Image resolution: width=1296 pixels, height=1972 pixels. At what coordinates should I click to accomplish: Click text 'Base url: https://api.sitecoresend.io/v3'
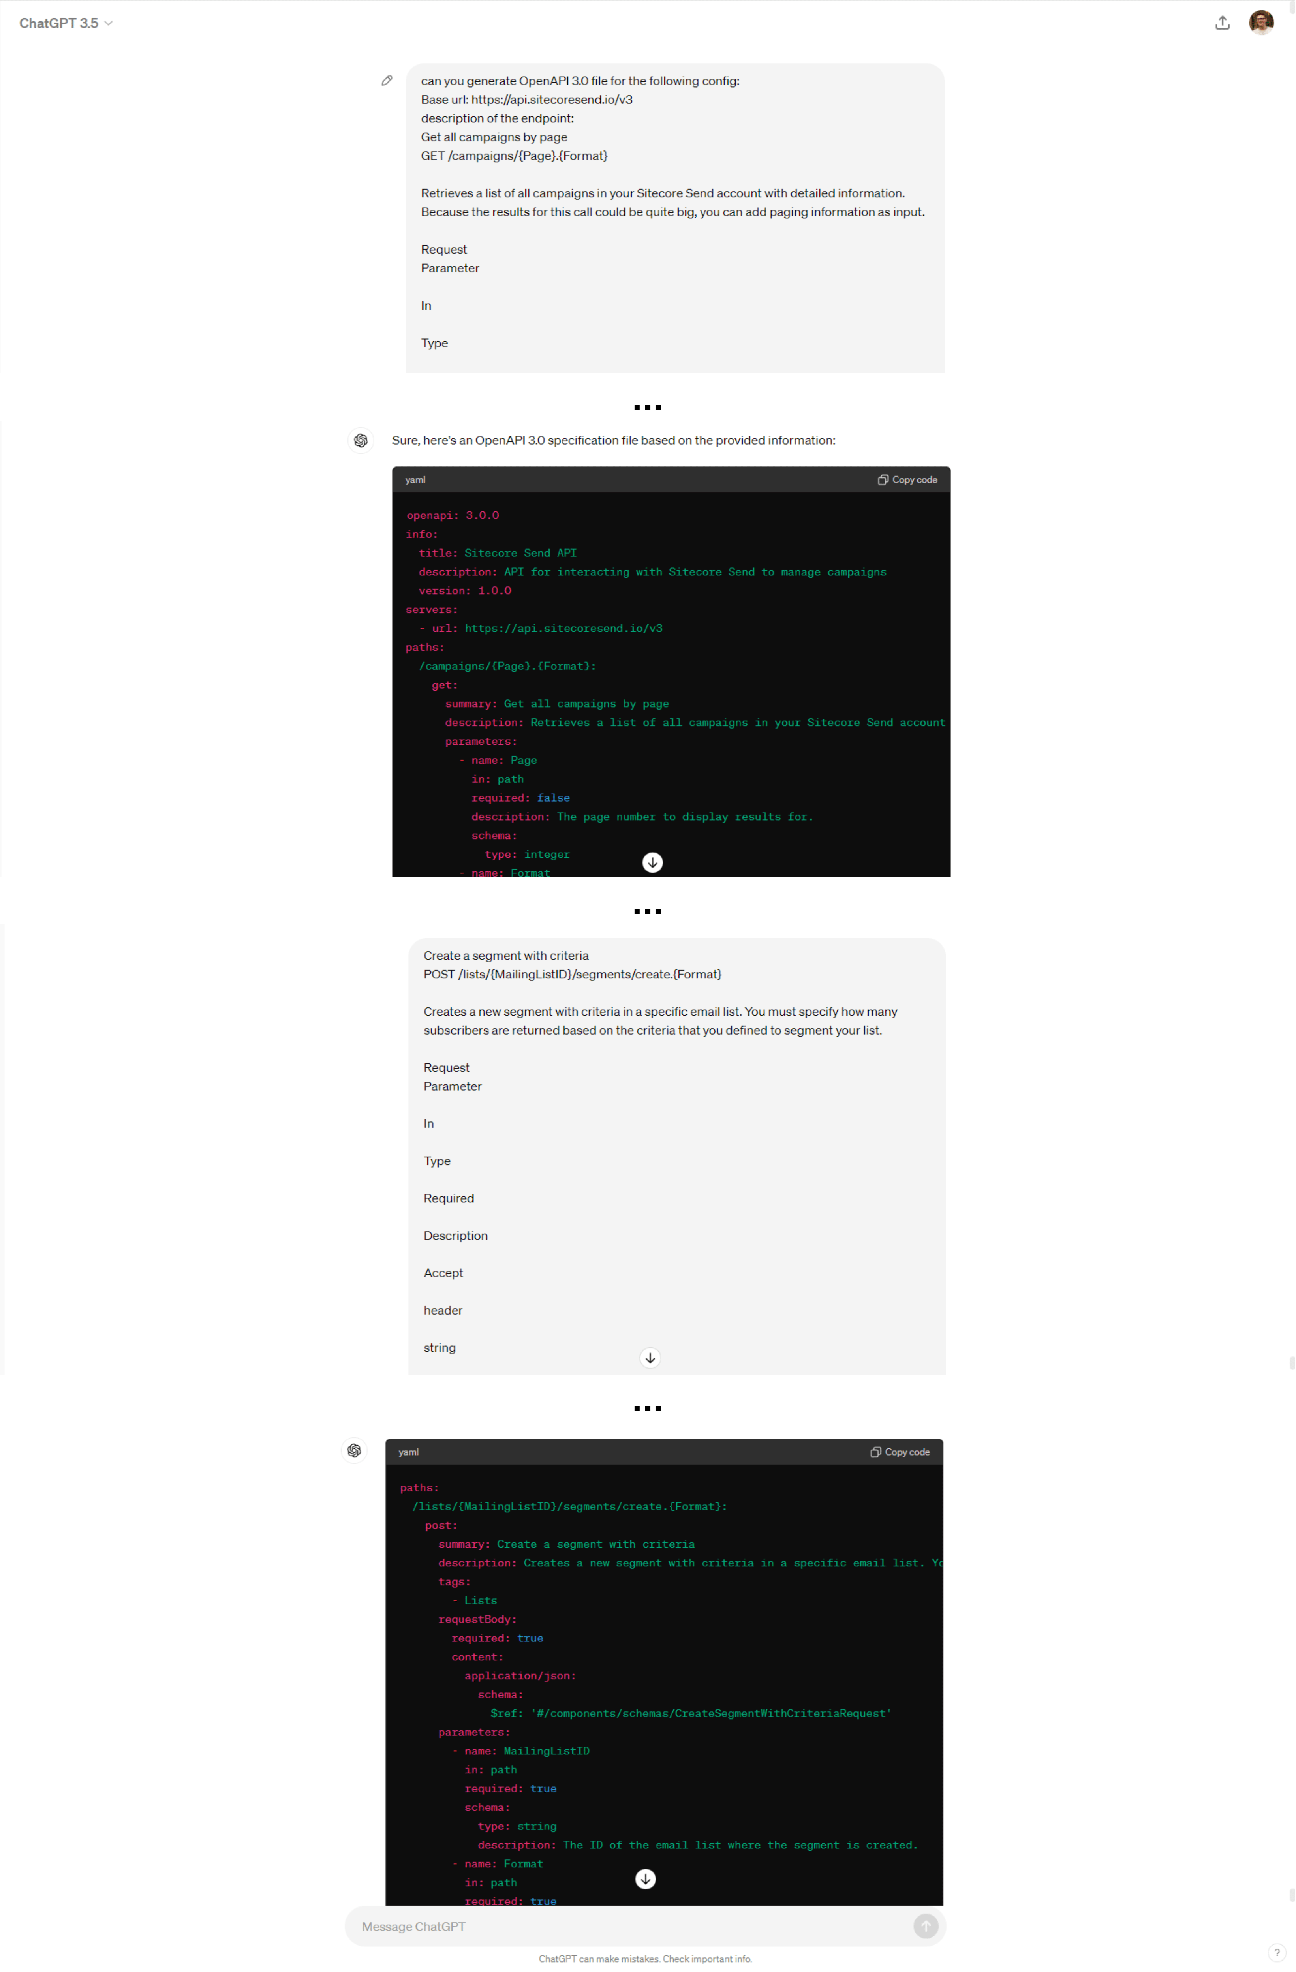527,100
